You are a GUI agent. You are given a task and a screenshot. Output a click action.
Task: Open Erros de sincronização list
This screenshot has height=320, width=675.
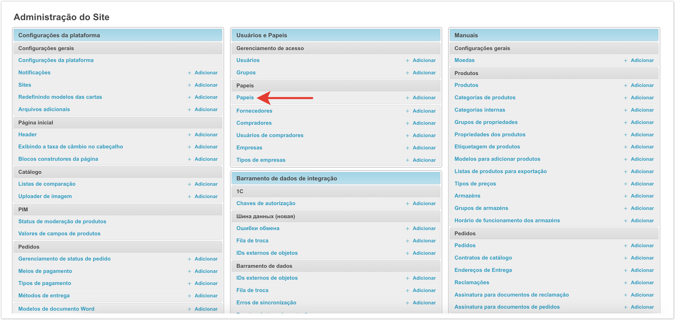click(x=266, y=302)
